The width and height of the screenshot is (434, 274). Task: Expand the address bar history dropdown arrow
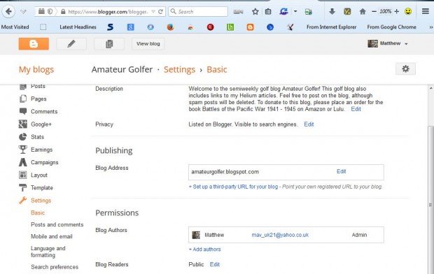click(x=153, y=12)
